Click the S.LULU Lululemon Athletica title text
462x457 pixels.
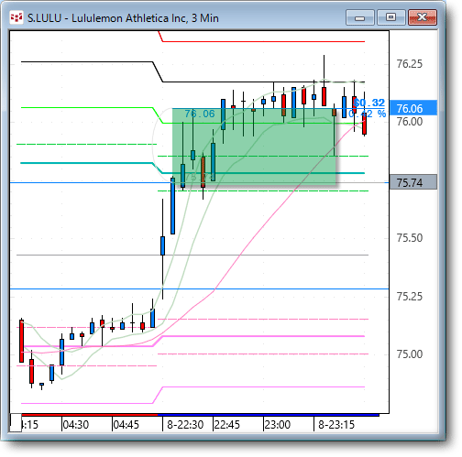(x=123, y=18)
